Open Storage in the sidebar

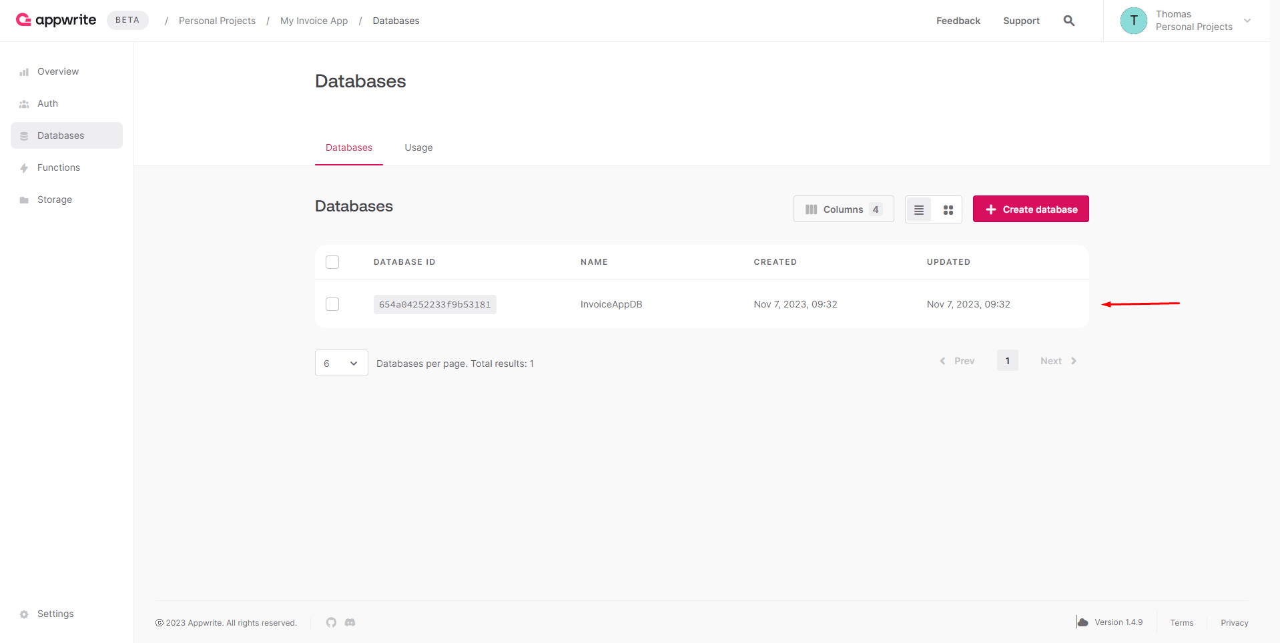pyautogui.click(x=67, y=199)
